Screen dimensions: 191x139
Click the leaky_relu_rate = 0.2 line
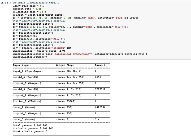coord(29,6)
